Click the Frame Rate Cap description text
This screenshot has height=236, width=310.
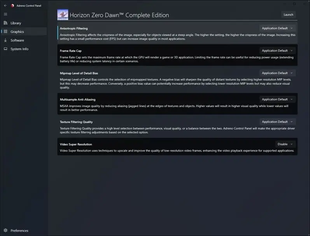pyautogui.click(x=177, y=59)
